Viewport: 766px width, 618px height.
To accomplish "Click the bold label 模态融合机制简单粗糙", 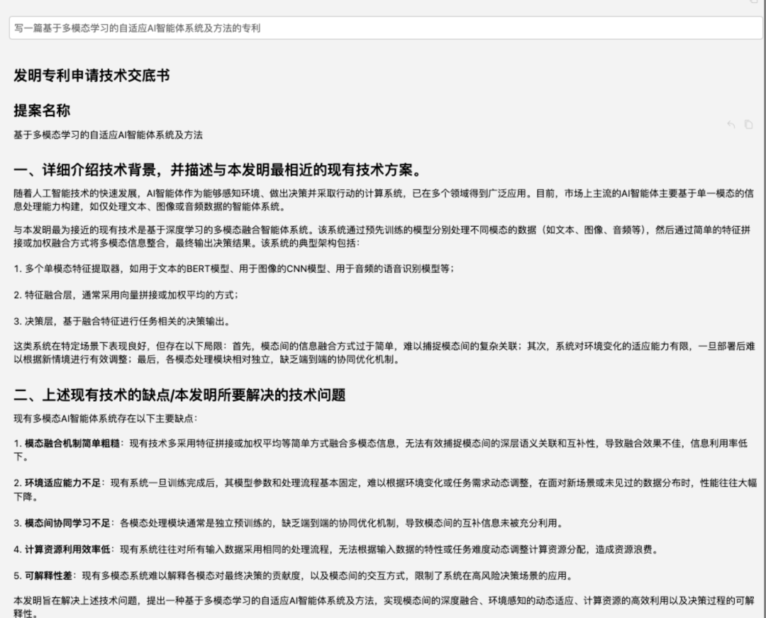I will [x=71, y=444].
